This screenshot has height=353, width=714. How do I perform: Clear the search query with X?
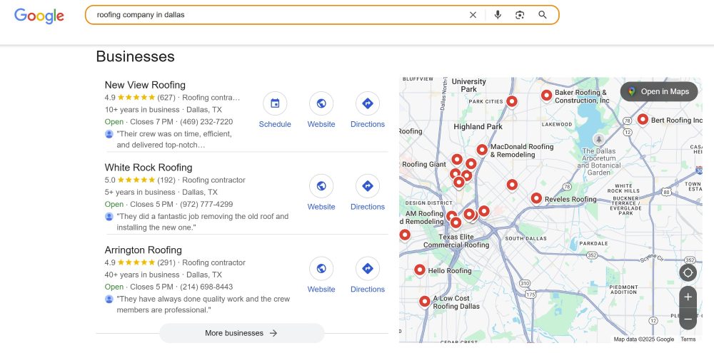coord(473,15)
